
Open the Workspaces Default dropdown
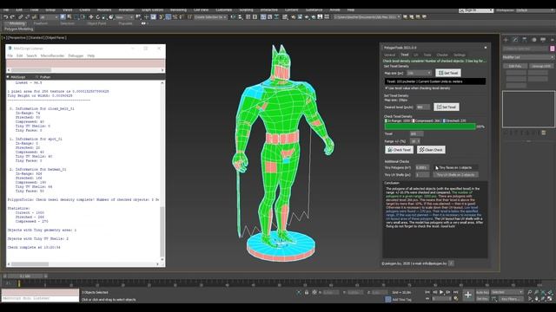pos(534,10)
